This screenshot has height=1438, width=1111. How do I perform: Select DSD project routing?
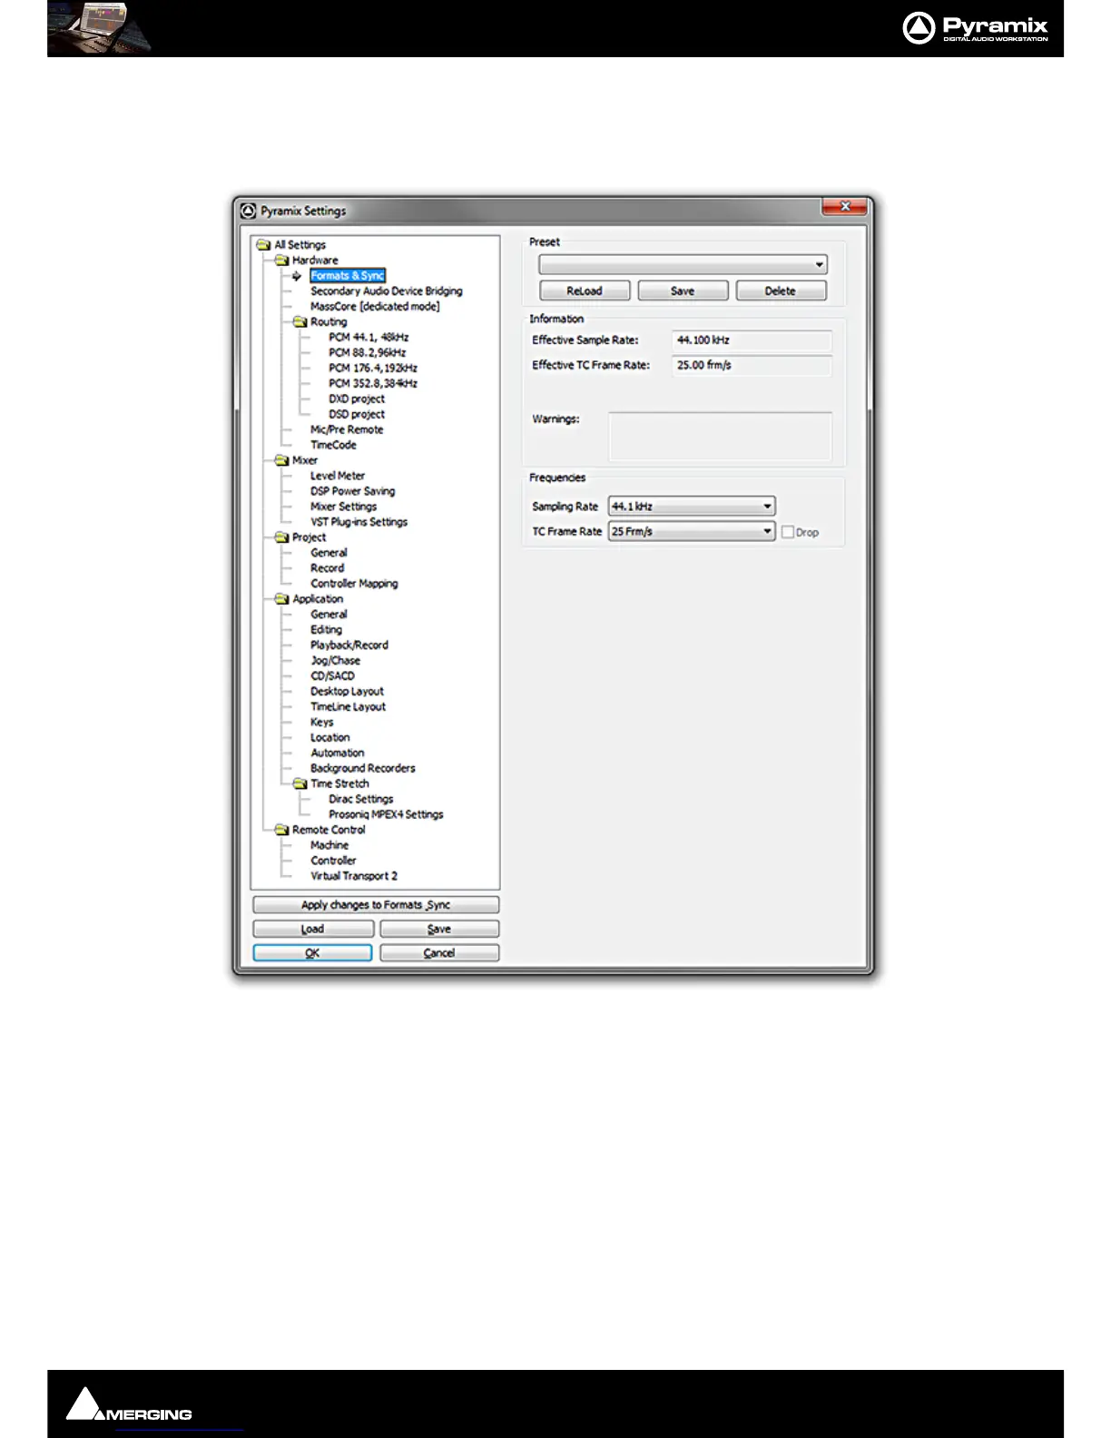click(357, 415)
